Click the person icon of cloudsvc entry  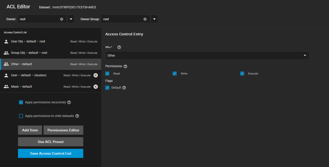[6, 75]
